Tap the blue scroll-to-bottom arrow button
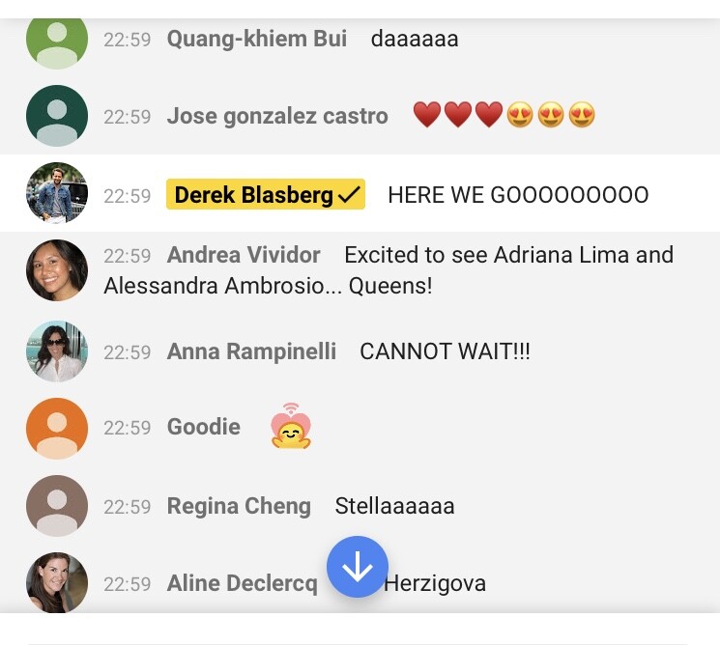This screenshot has height=645, width=720. 358,567
